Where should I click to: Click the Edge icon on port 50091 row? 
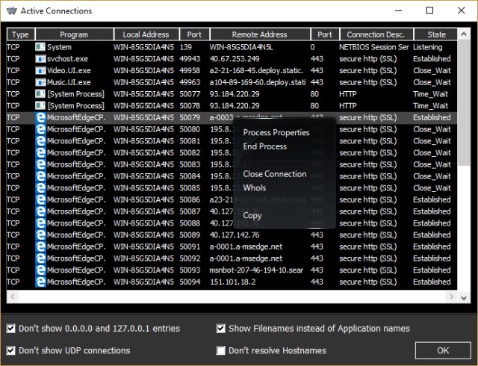coord(40,246)
